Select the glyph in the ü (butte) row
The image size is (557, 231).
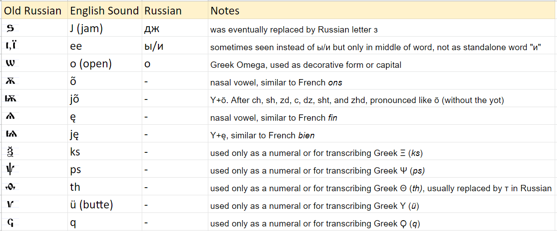[10, 205]
